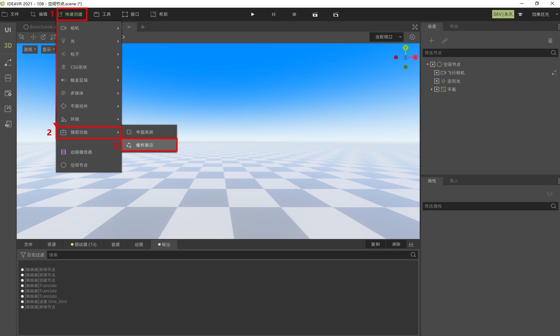
Task: Expand the 环境 submenu
Action: (89, 119)
